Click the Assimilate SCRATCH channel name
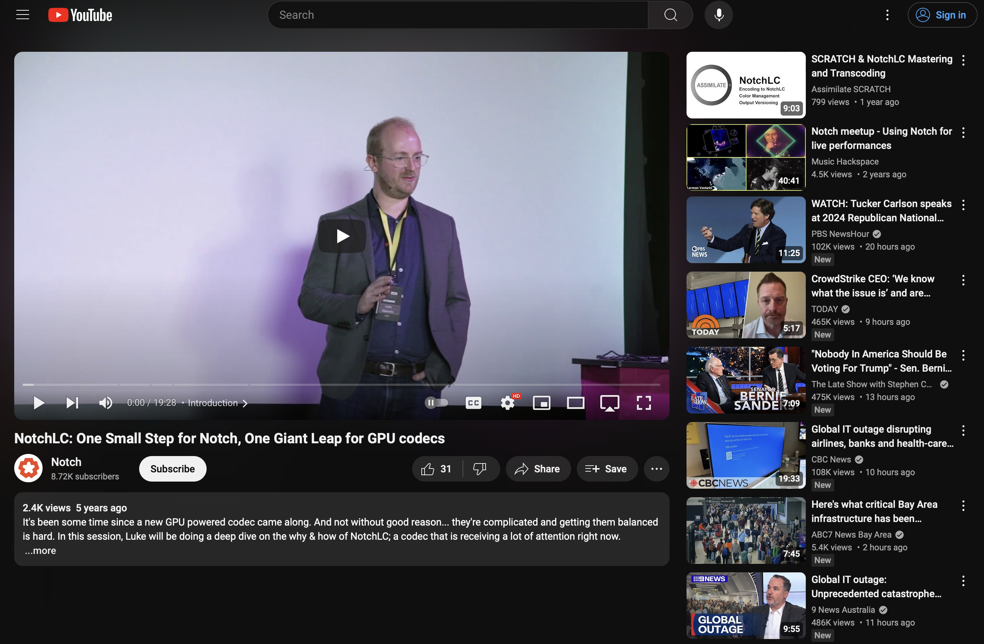The width and height of the screenshot is (984, 644). [851, 89]
